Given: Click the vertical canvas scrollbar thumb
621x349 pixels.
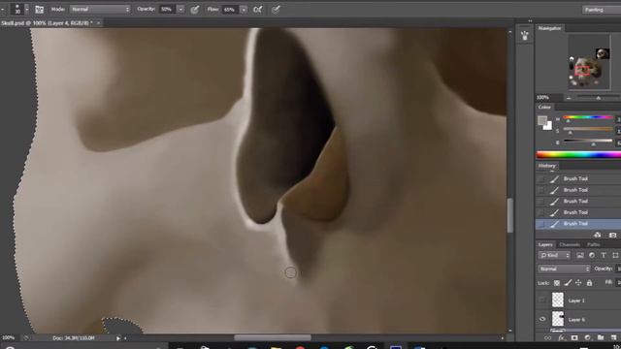Looking at the screenshot, I should click(510, 215).
